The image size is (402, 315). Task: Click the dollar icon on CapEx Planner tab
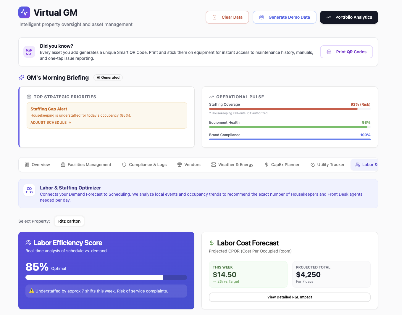tap(266, 164)
